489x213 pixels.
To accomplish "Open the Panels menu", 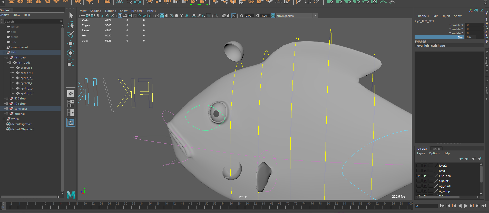I will coord(151,11).
